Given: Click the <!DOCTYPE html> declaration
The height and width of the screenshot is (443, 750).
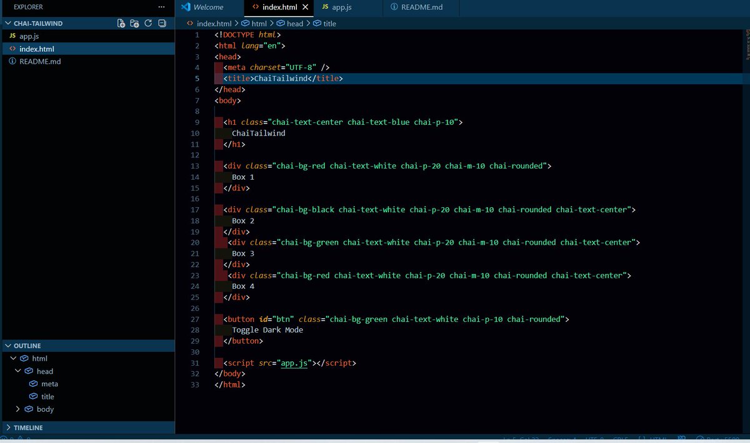Looking at the screenshot, I should (247, 35).
